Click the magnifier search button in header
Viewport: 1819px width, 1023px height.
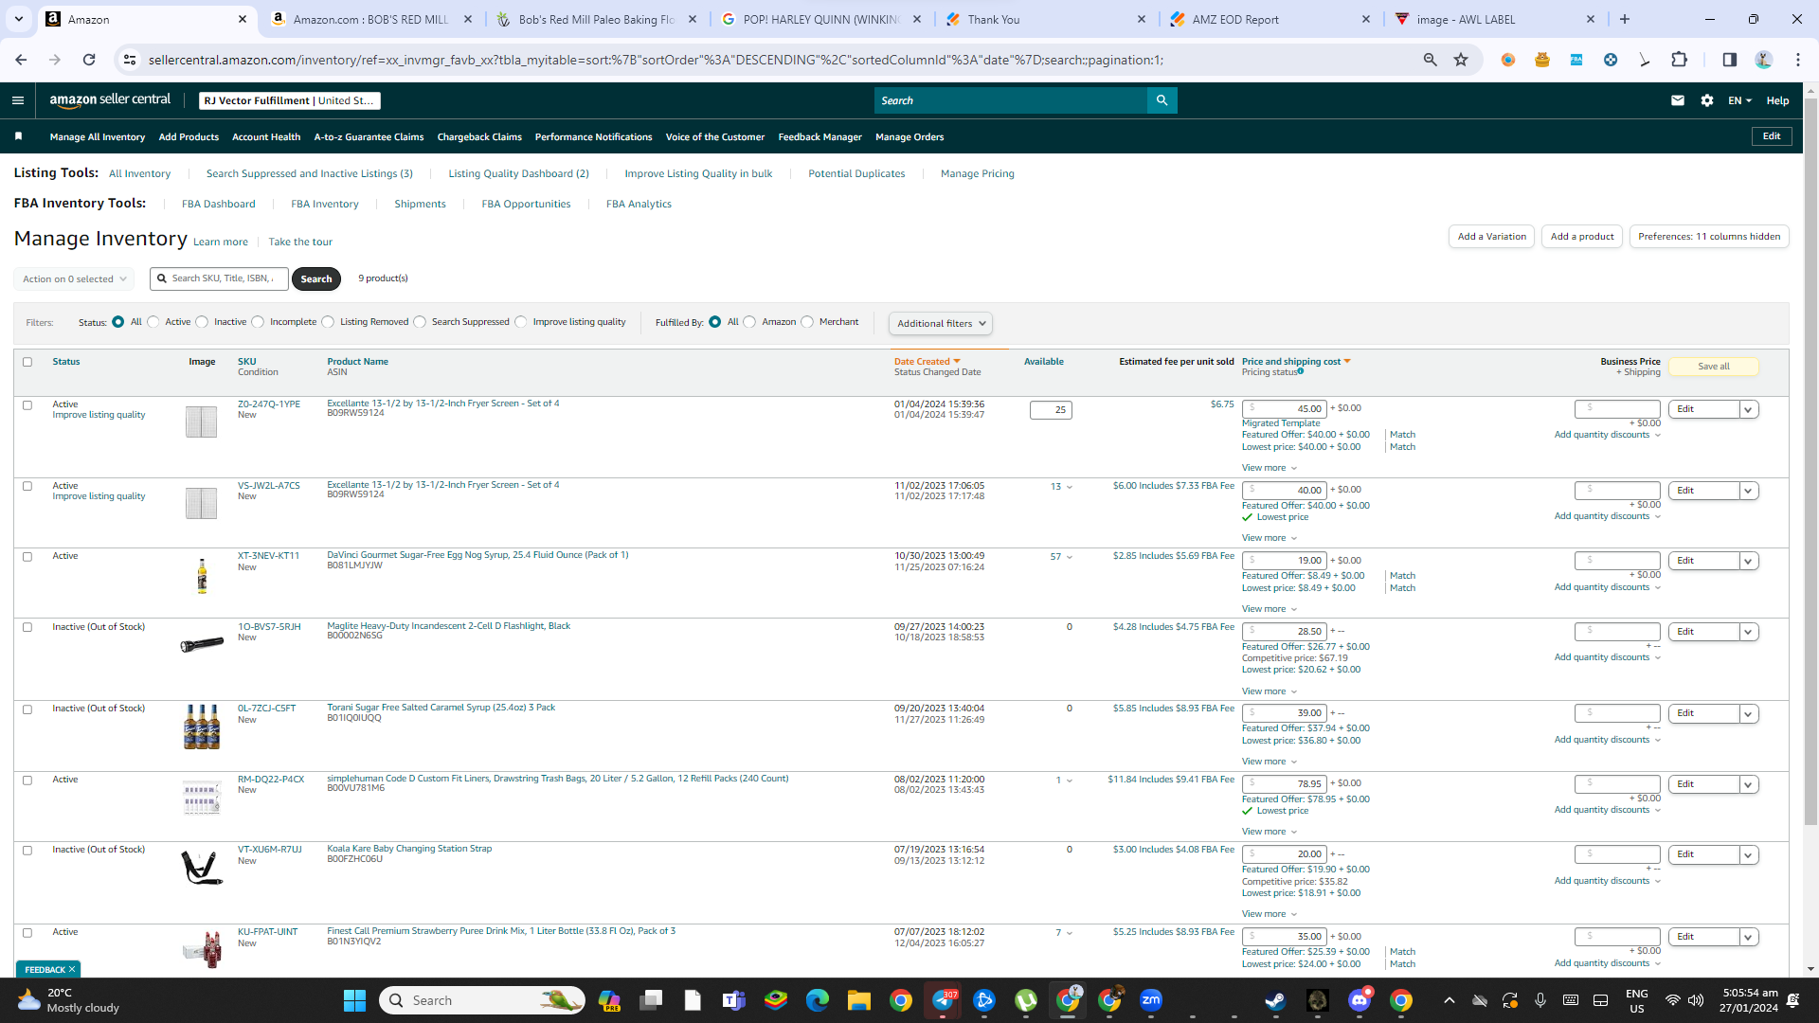1162,100
